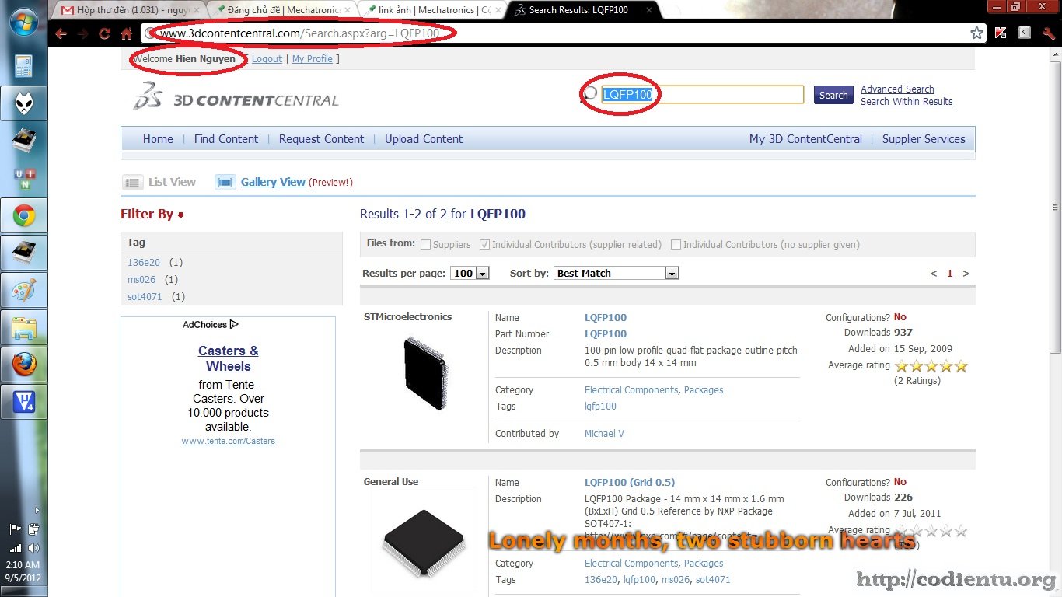The width and height of the screenshot is (1062, 597).
Task: Go to next results page arrow
Action: tap(966, 274)
